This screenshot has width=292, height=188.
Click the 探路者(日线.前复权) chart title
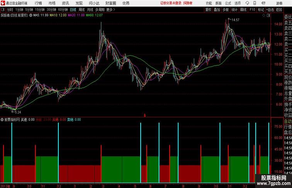14,15
